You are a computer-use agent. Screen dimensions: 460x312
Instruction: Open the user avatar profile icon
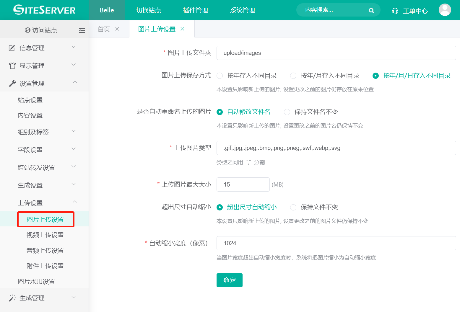[445, 10]
